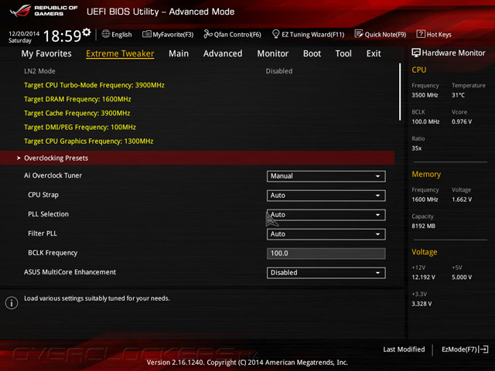Click Target DRAM Frequency: 1600MHz
495x371 pixels.
pos(77,99)
